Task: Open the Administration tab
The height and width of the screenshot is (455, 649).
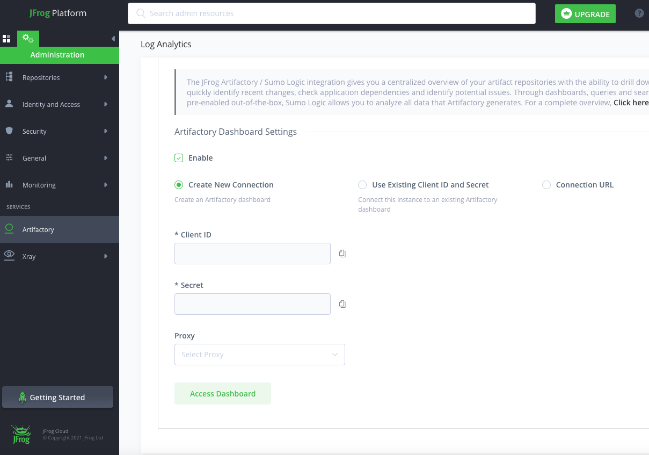Action: (27, 38)
